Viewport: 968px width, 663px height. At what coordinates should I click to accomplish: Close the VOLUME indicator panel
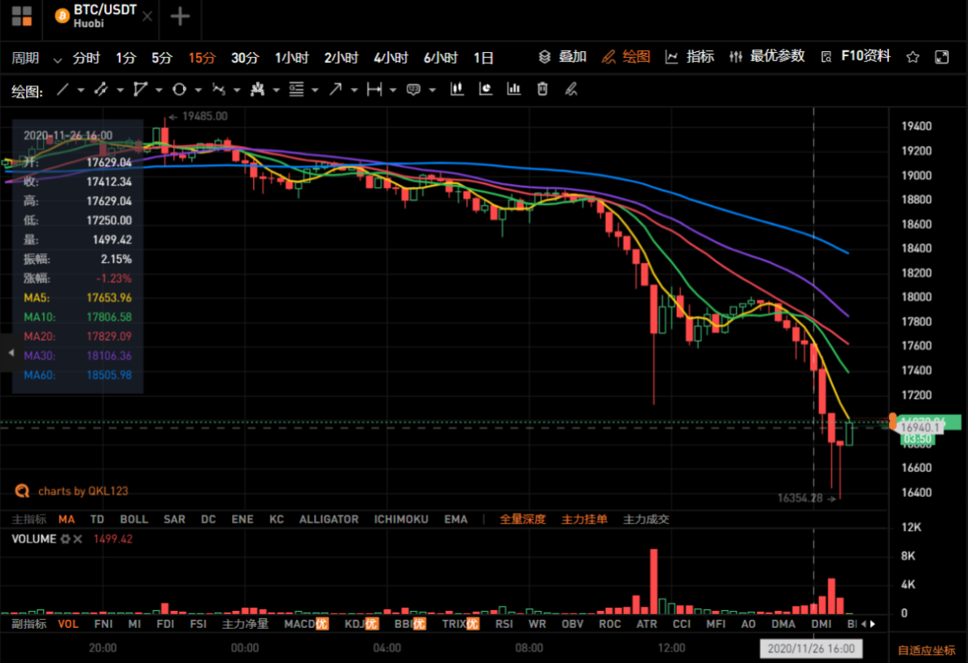78,539
